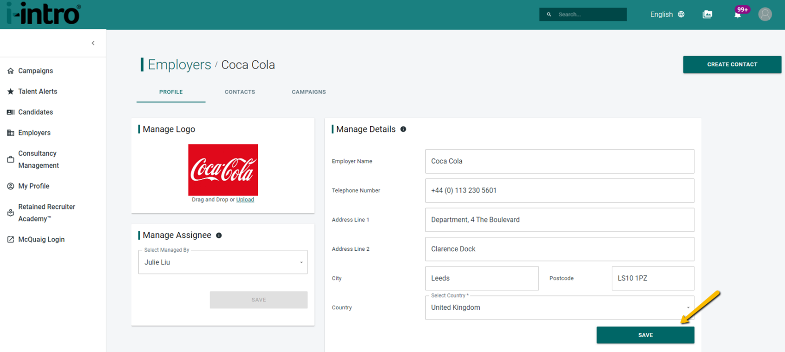Collapse the sidebar with the chevron
Screen dimensions: 785x352
pos(93,43)
